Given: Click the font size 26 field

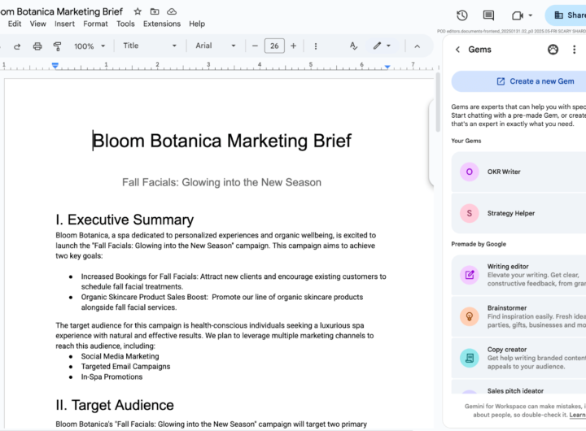Looking at the screenshot, I should (x=274, y=46).
